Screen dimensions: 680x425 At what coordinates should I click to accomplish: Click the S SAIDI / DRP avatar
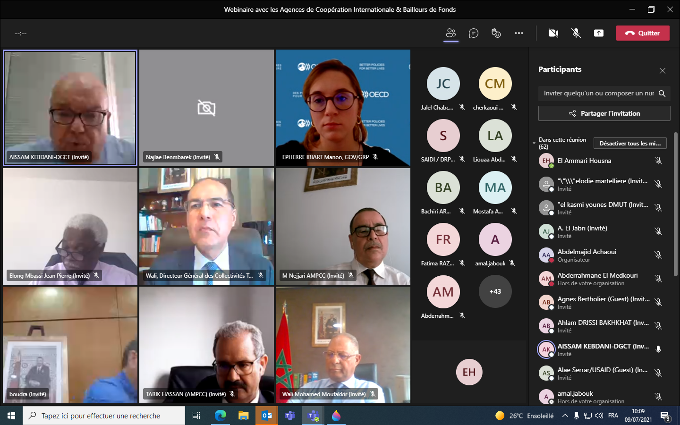click(x=443, y=136)
